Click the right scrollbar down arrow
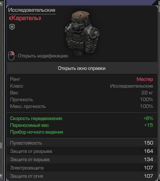The height and width of the screenshot is (181, 160). coord(159,175)
